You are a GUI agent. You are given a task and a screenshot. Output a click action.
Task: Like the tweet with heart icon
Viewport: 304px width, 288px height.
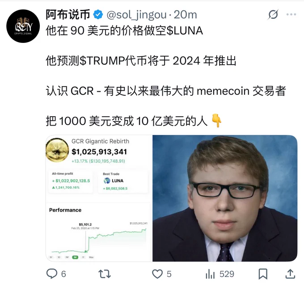point(157,274)
